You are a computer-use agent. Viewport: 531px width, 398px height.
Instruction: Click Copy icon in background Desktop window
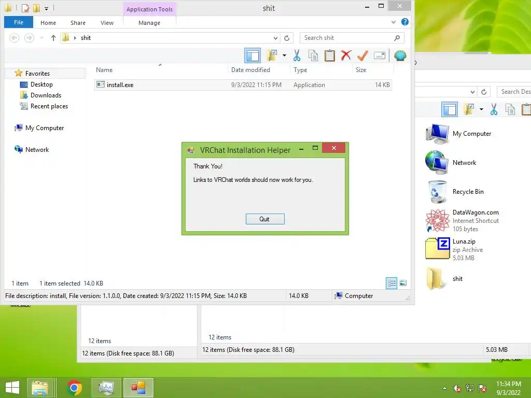click(510, 109)
